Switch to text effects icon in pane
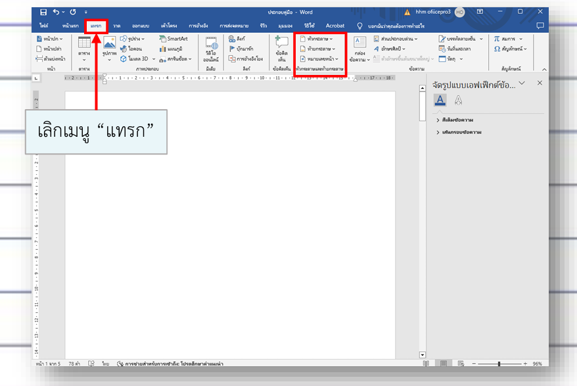The width and height of the screenshot is (577, 386). click(458, 99)
